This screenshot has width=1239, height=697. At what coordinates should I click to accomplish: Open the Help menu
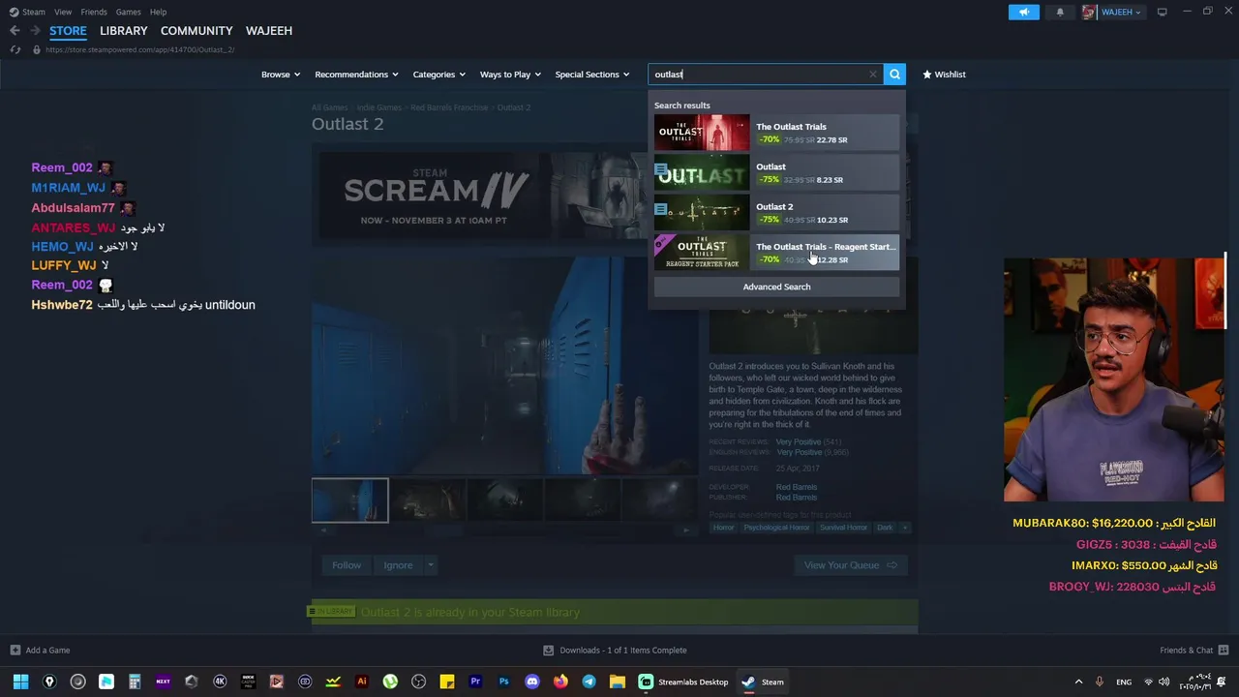click(158, 12)
